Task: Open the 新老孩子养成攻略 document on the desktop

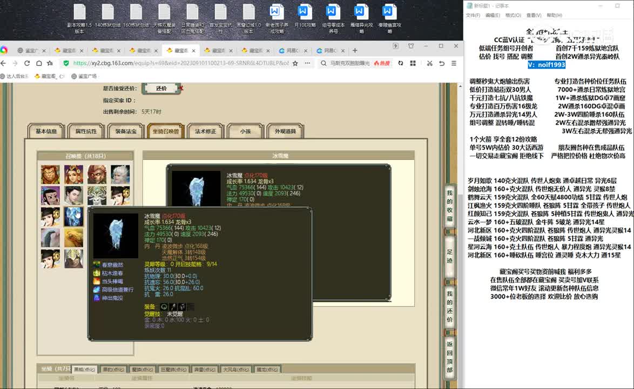Action: click(277, 18)
